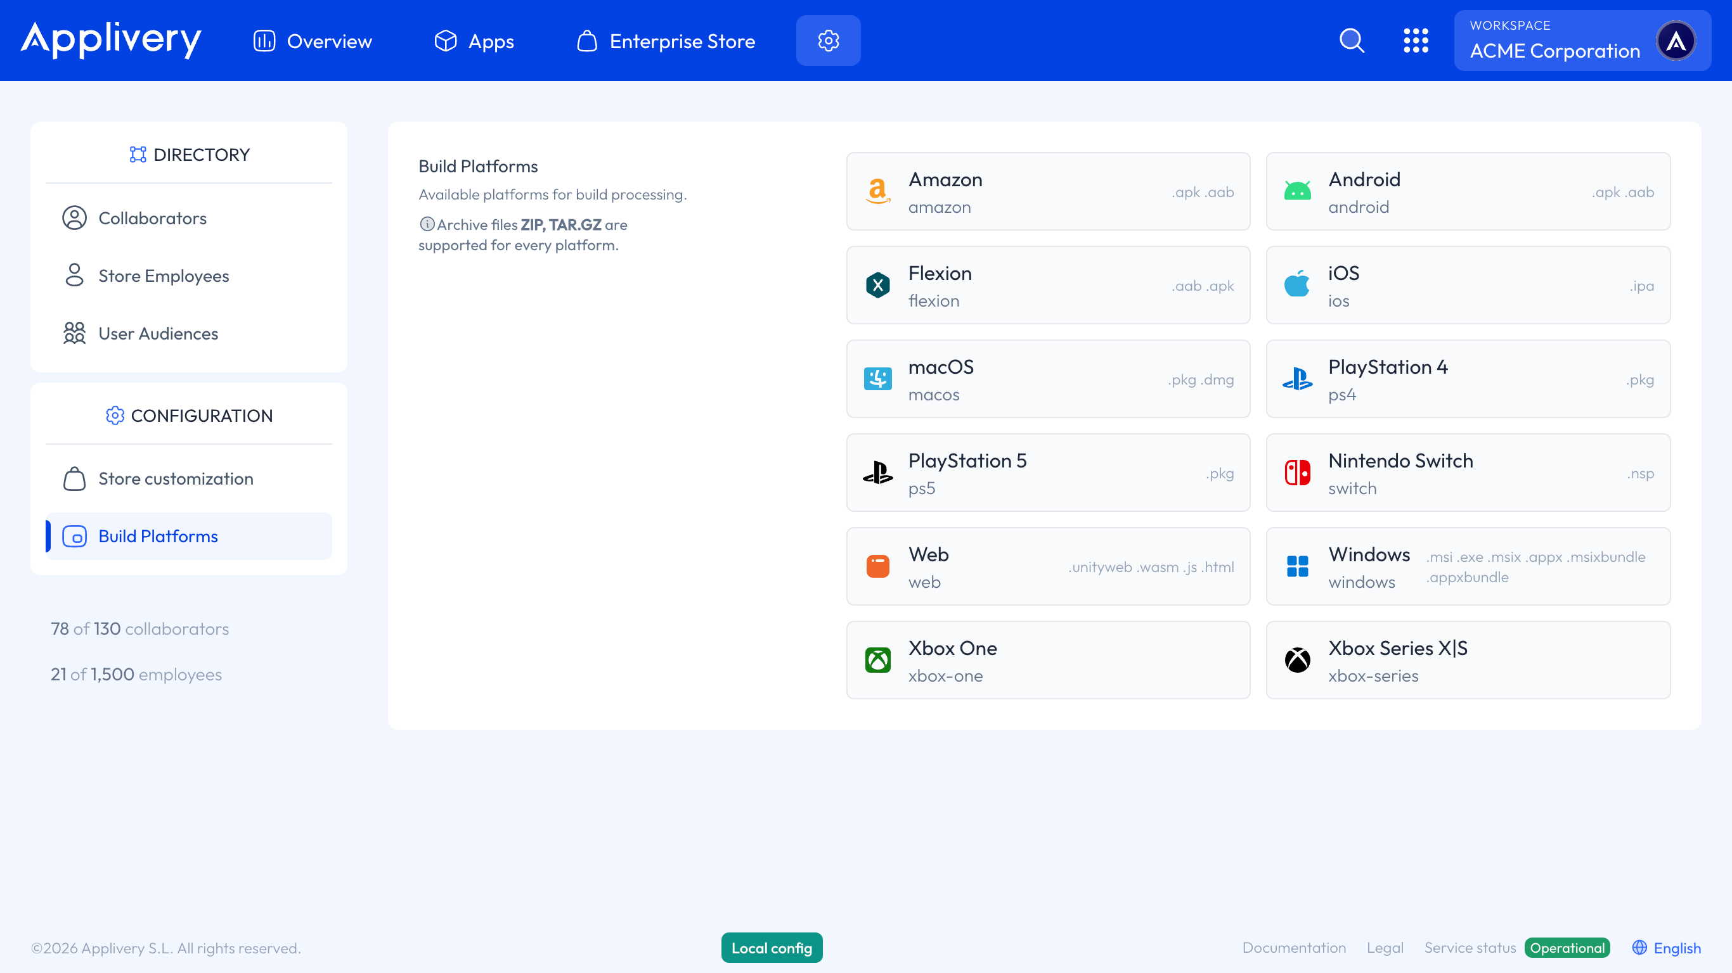The height and width of the screenshot is (973, 1732).
Task: Click the copyright Applivery S.L. footer text
Action: pyautogui.click(x=165, y=948)
